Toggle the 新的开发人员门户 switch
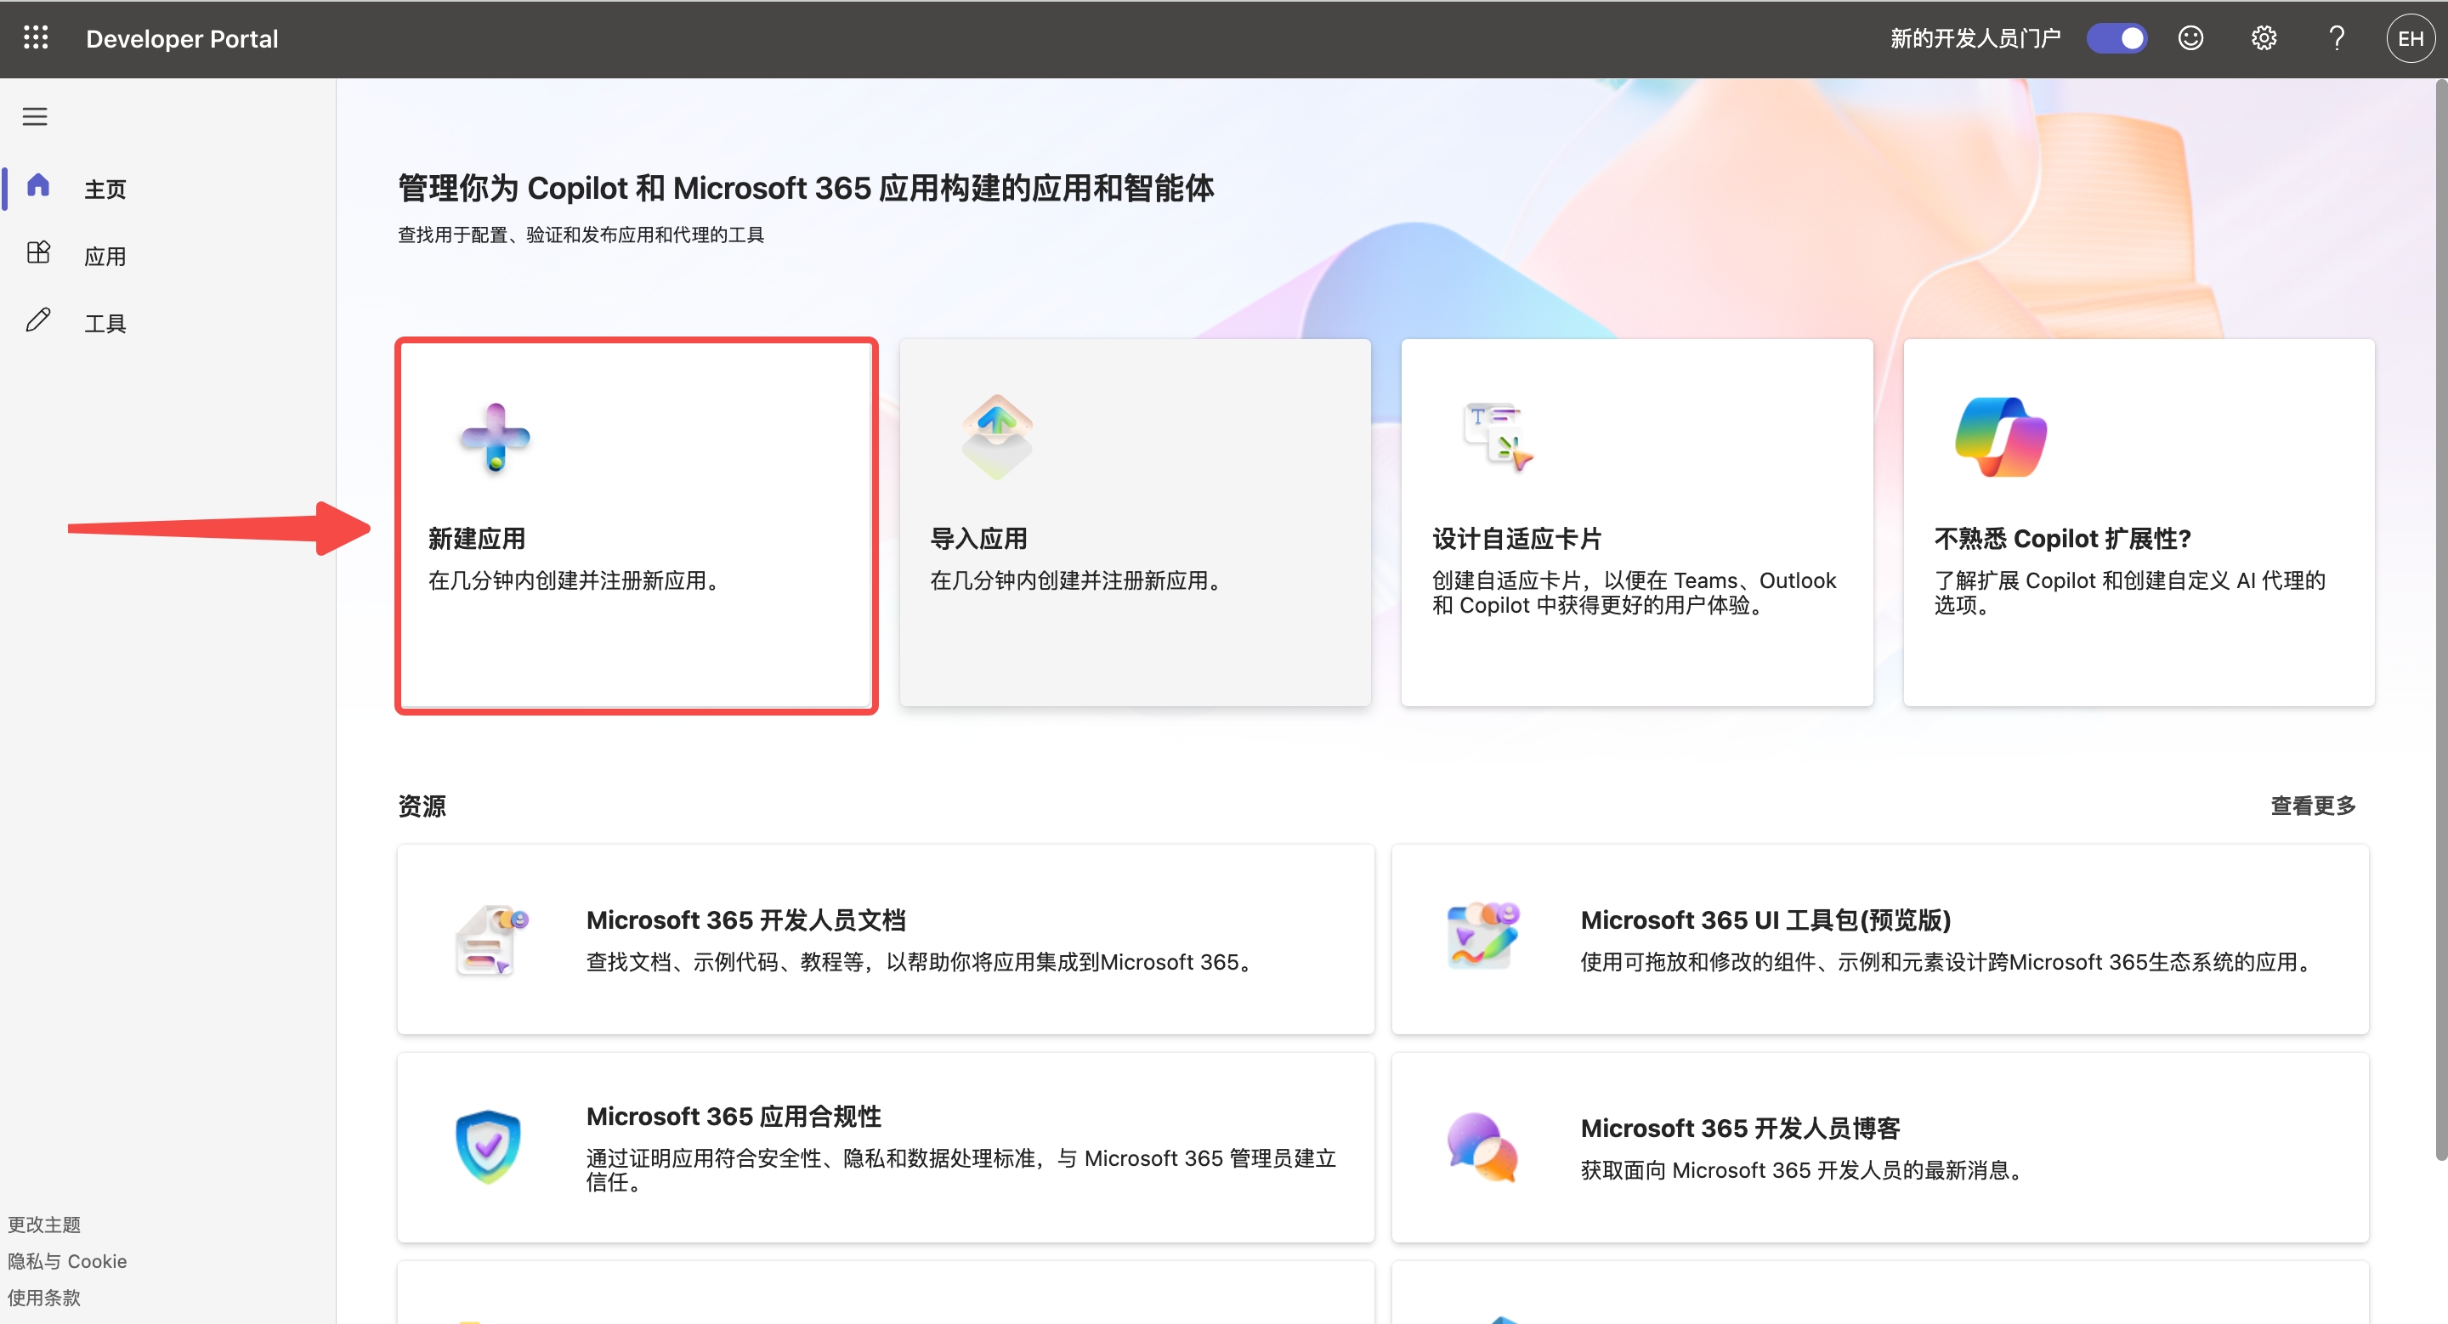 [x=2116, y=38]
